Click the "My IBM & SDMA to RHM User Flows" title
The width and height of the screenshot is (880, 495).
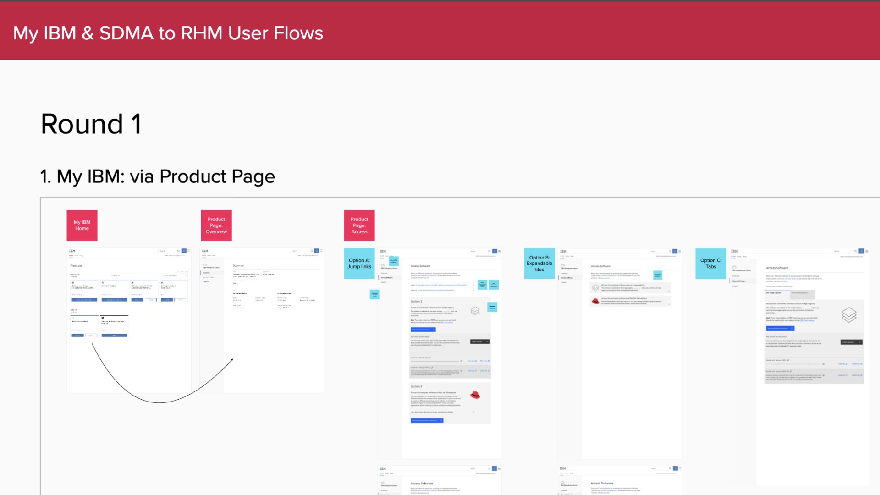click(168, 33)
